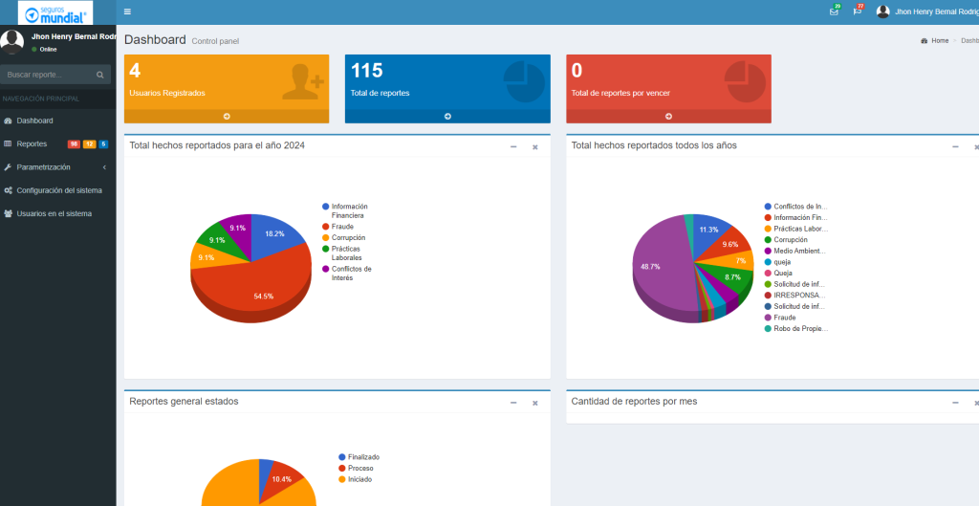Click the Seguros Mundial logo
The height and width of the screenshot is (506, 979).
pos(57,12)
